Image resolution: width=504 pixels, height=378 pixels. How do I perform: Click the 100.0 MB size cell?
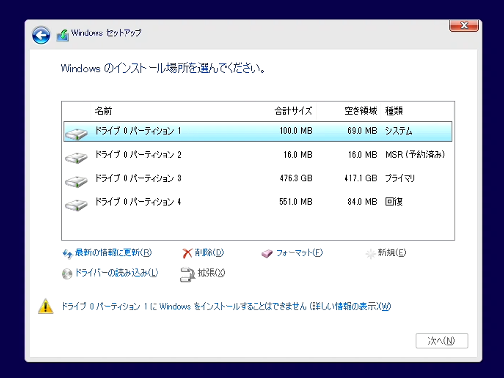pos(296,131)
